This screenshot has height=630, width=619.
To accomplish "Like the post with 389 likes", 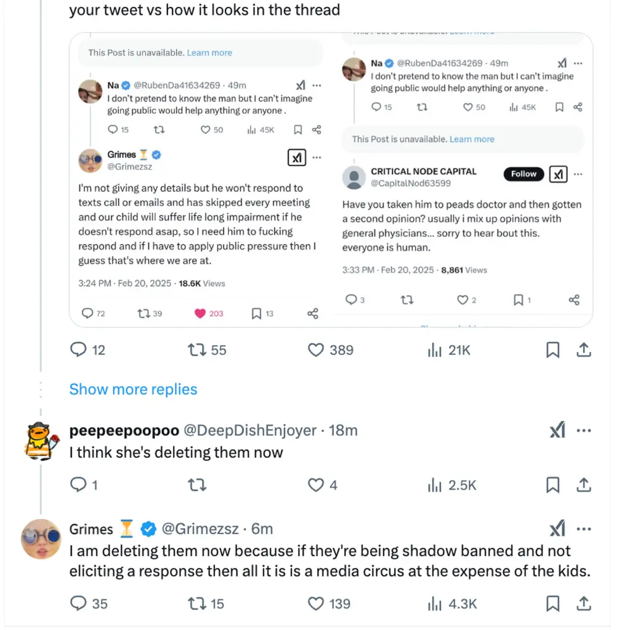I will pyautogui.click(x=316, y=350).
